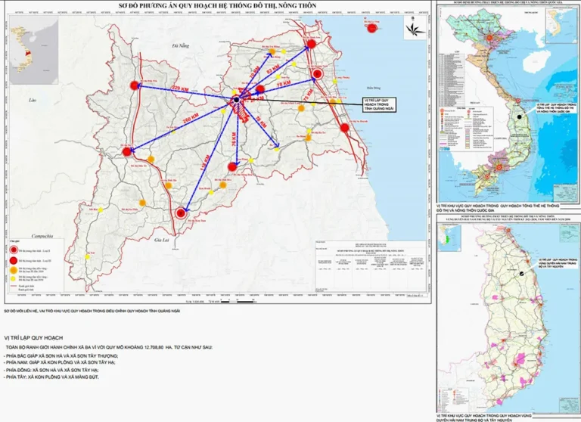
Task: Open the south-central coast regional map thumbnail
Action: tap(508, 318)
